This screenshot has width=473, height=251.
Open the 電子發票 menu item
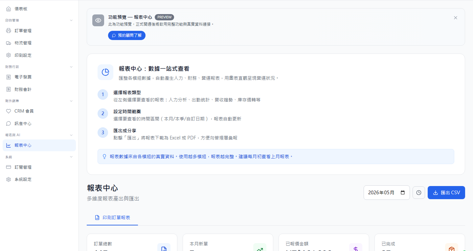39,77
